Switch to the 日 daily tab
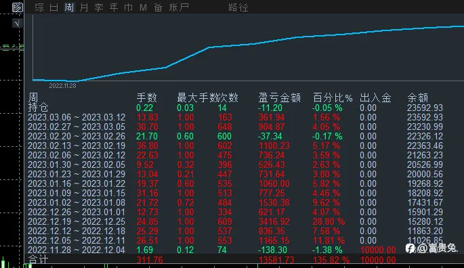The height and width of the screenshot is (268, 464). click(54, 7)
